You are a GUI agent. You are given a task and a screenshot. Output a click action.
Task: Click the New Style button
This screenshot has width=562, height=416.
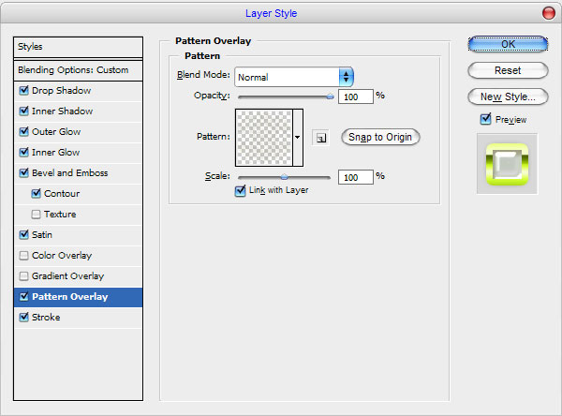coord(508,97)
